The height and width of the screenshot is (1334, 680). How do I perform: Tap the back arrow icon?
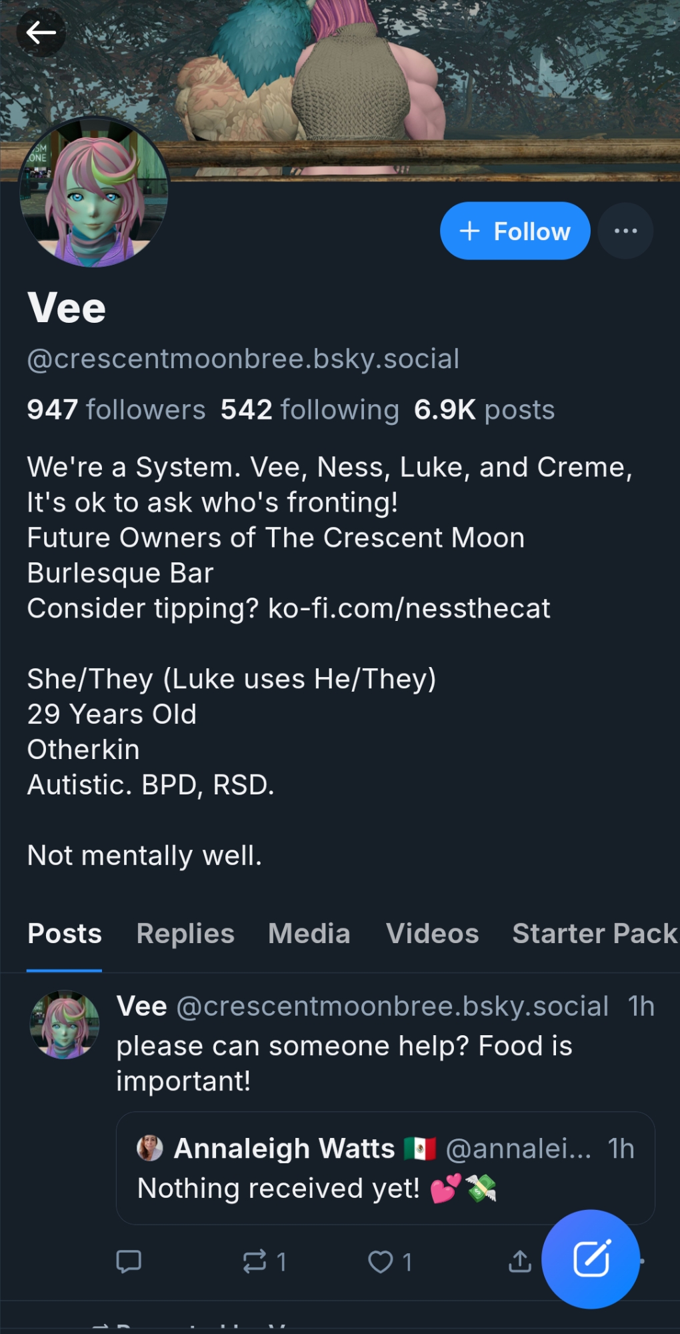[41, 32]
